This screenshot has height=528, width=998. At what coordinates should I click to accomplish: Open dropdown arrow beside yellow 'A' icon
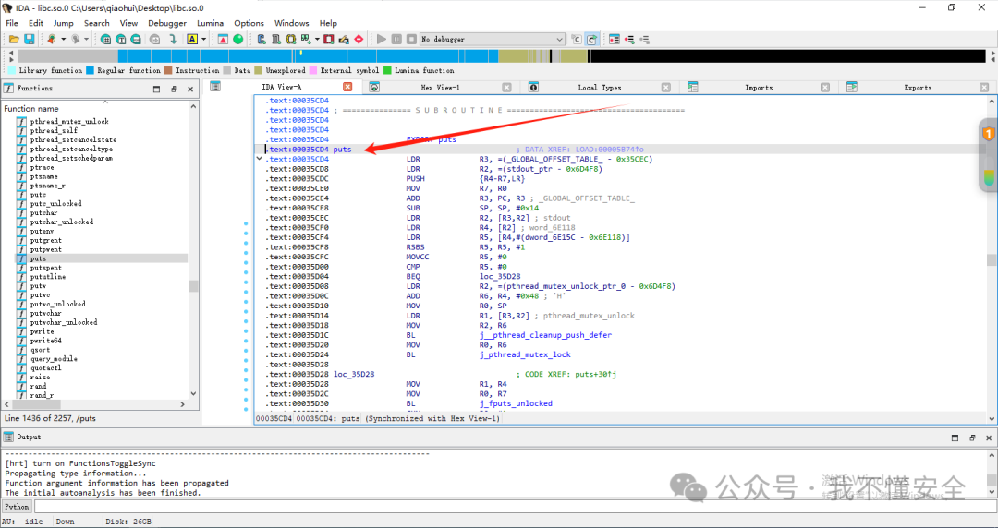tap(203, 40)
